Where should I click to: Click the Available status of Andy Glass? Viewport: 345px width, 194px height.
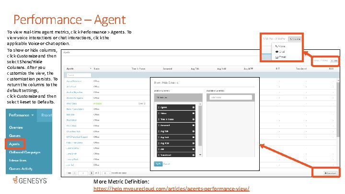[97, 103]
